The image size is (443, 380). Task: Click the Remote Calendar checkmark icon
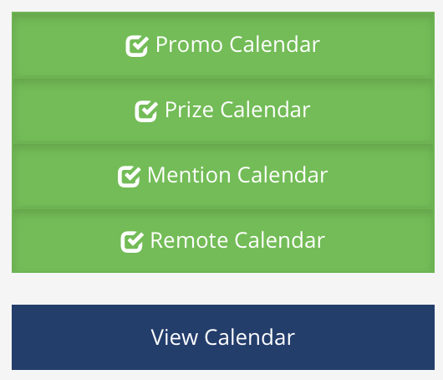[x=132, y=242]
